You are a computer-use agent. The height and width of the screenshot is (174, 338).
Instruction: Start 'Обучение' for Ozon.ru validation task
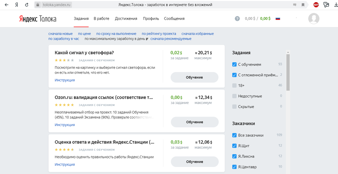pos(194,122)
